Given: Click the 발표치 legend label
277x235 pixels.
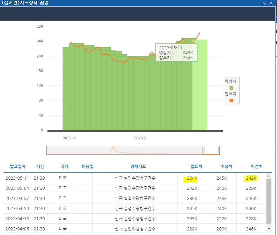Looking at the screenshot, I should click(x=230, y=94).
